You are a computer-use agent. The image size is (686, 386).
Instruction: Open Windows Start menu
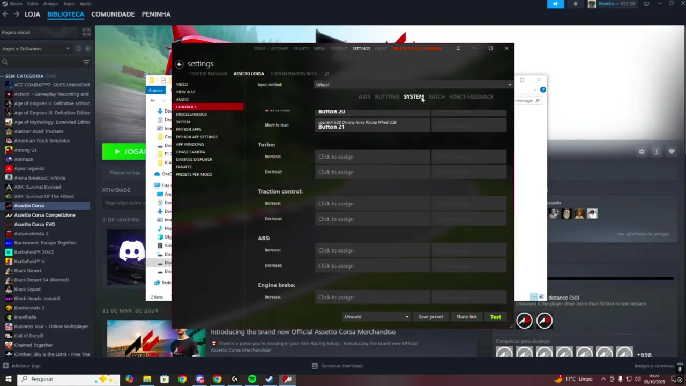[8, 379]
